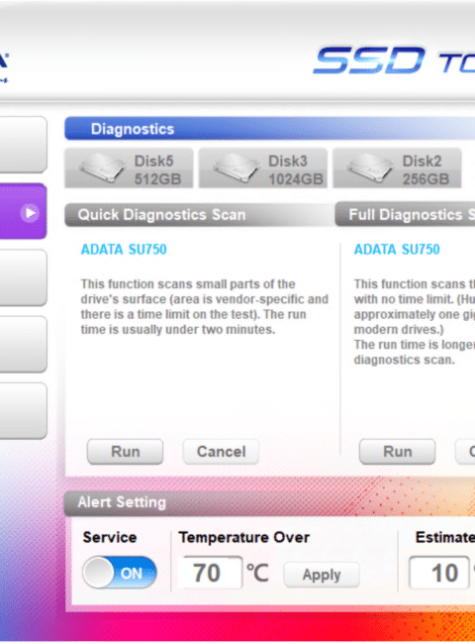
Task: Click the purple sidebar play arrow icon
Action: coord(30,213)
